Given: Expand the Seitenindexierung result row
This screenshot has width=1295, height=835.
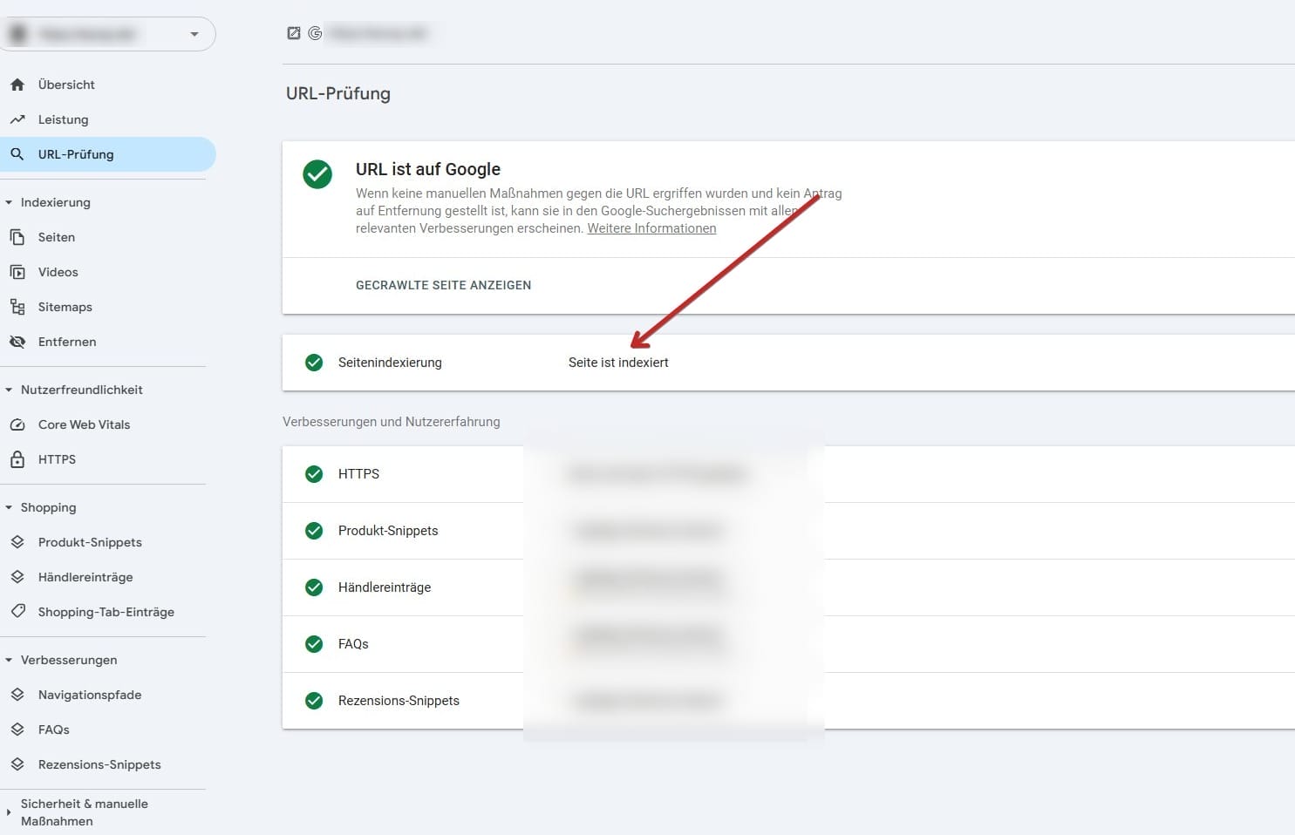Looking at the screenshot, I should pyautogui.click(x=785, y=363).
